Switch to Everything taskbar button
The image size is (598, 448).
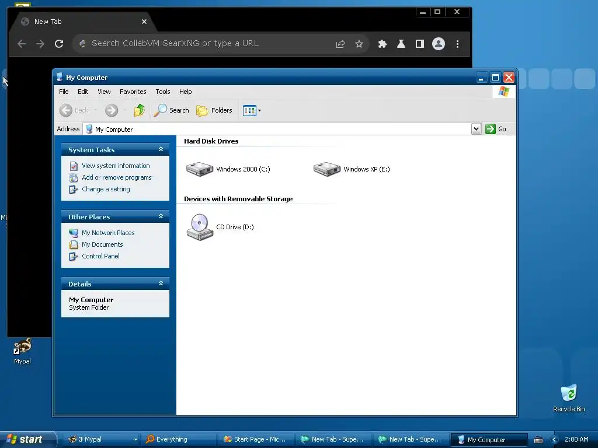coord(179,440)
